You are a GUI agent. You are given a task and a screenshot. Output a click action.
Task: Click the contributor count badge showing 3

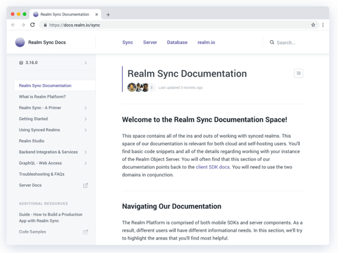click(x=152, y=88)
